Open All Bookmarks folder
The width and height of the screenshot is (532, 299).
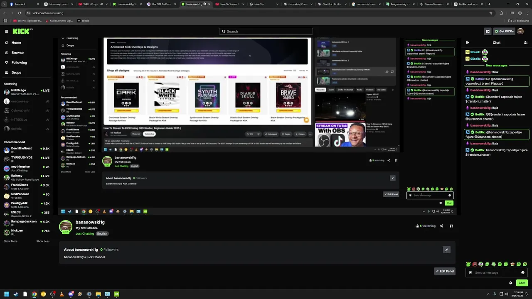coord(519,20)
